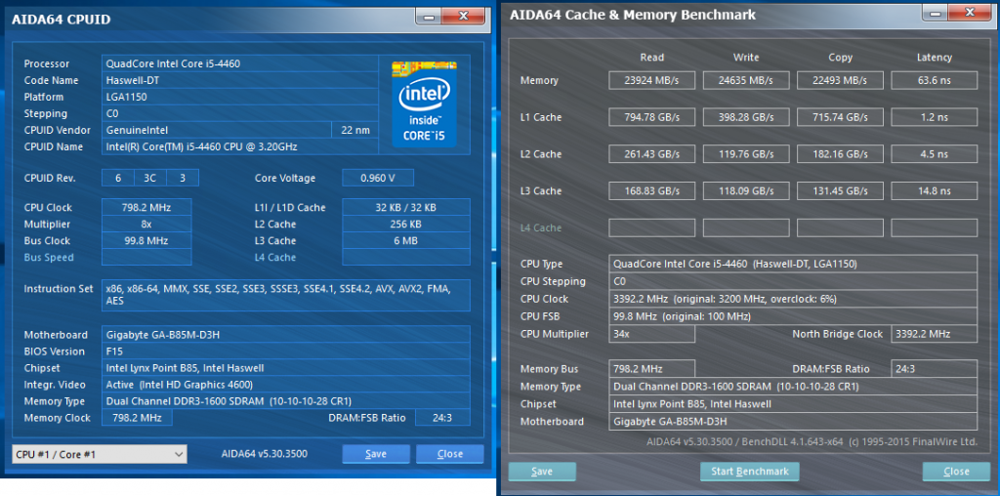Click L3 Cache 6 MB value
The width and height of the screenshot is (1000, 496).
[x=406, y=241]
